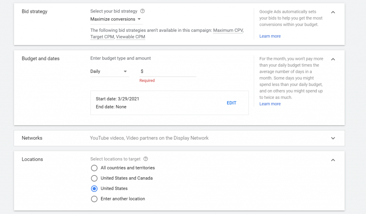Click Enter budget type and amount label

click(120, 58)
